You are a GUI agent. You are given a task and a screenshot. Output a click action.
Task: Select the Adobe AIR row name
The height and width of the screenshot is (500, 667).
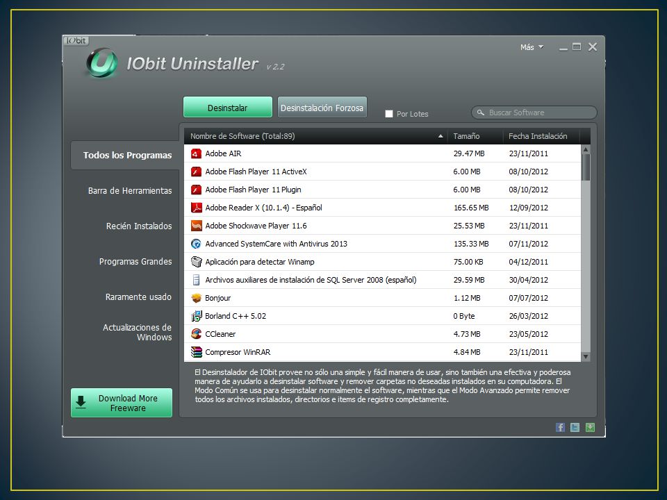pos(223,153)
